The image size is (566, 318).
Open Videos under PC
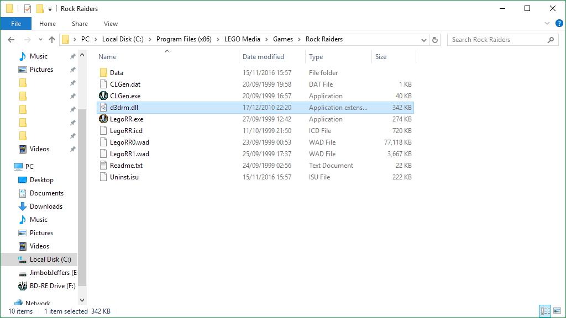pos(39,246)
